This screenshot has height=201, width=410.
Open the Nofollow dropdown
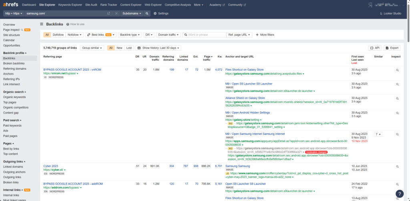[x=74, y=35]
